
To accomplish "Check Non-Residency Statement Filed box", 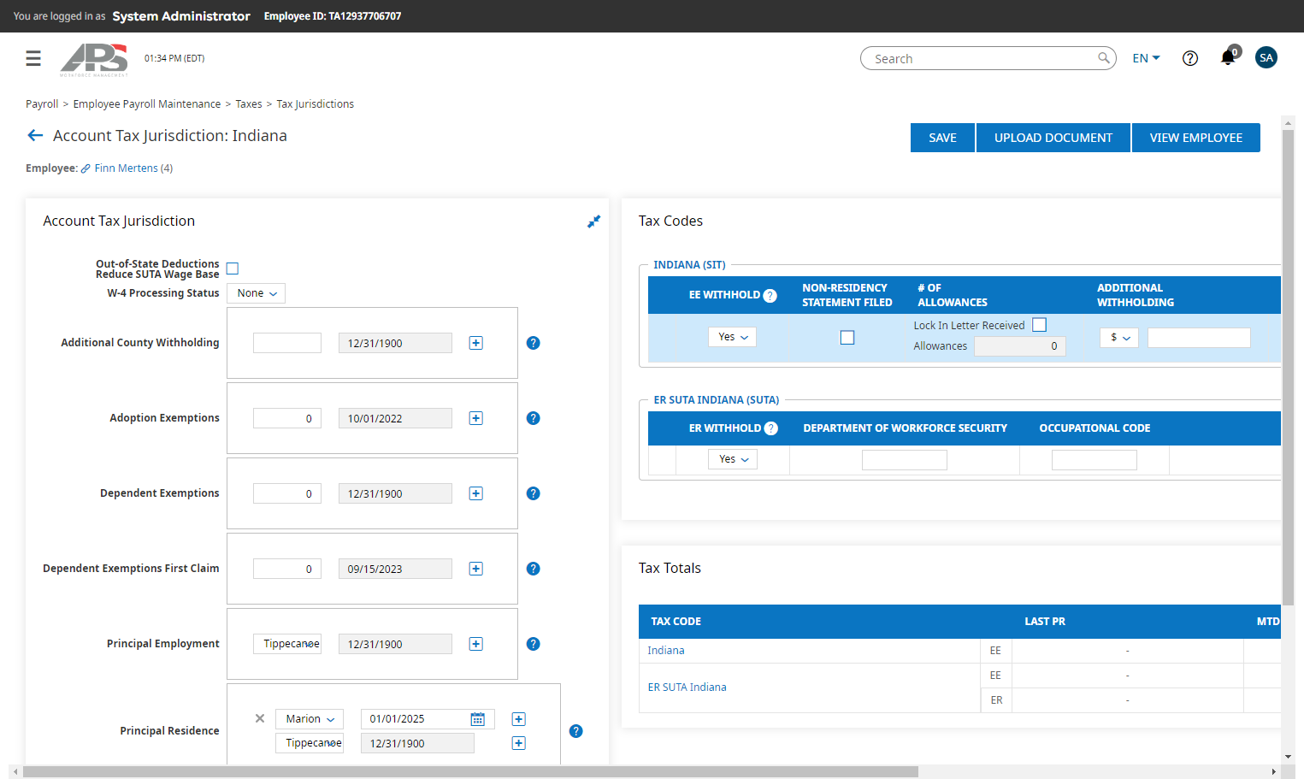I will click(847, 338).
